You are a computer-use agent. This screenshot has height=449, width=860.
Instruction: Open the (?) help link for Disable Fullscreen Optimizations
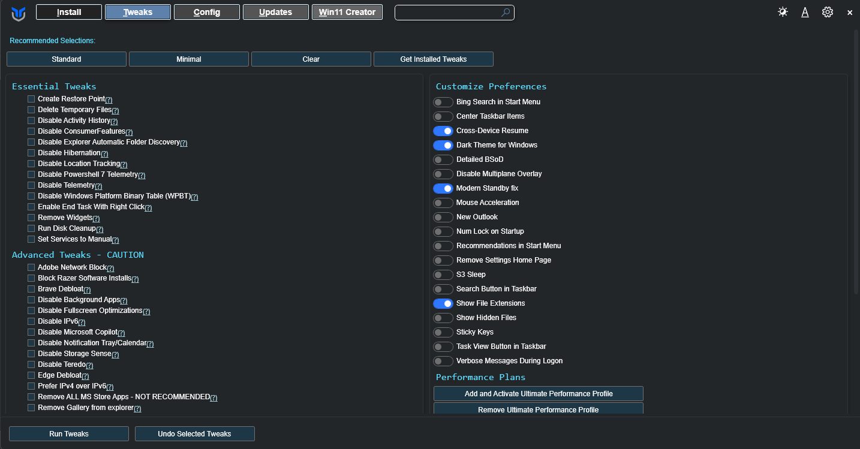tap(146, 311)
